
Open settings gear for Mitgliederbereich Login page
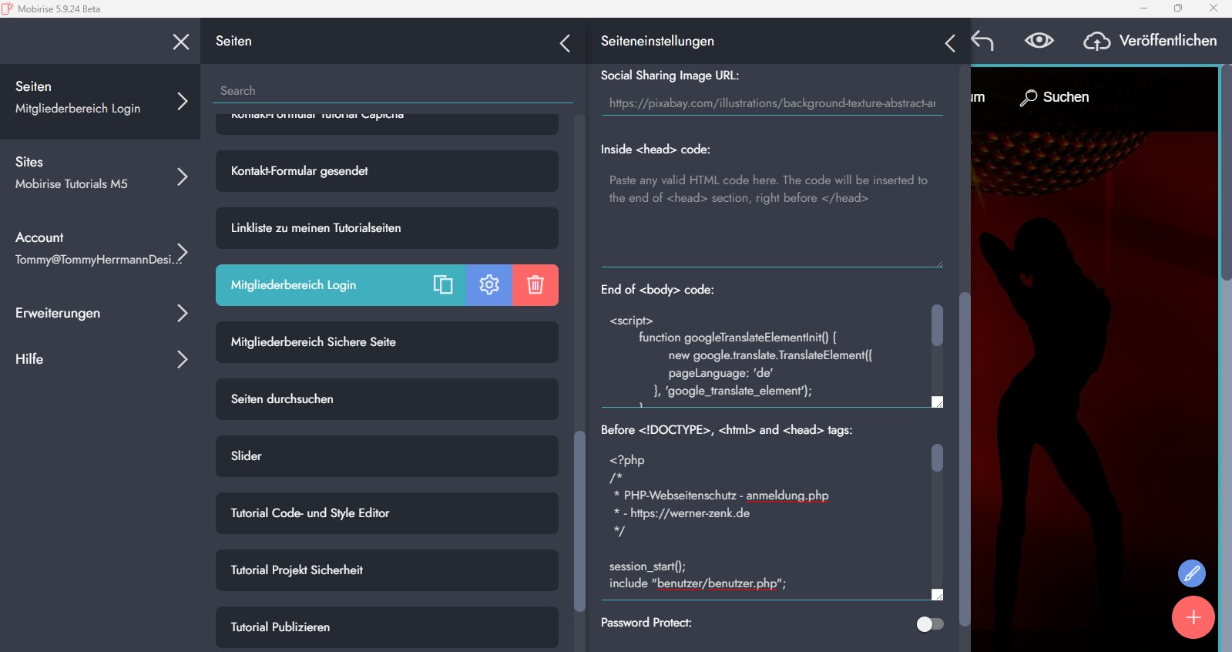coord(489,285)
